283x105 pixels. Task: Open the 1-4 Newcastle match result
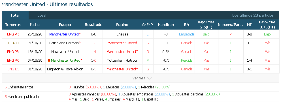pos(93,52)
